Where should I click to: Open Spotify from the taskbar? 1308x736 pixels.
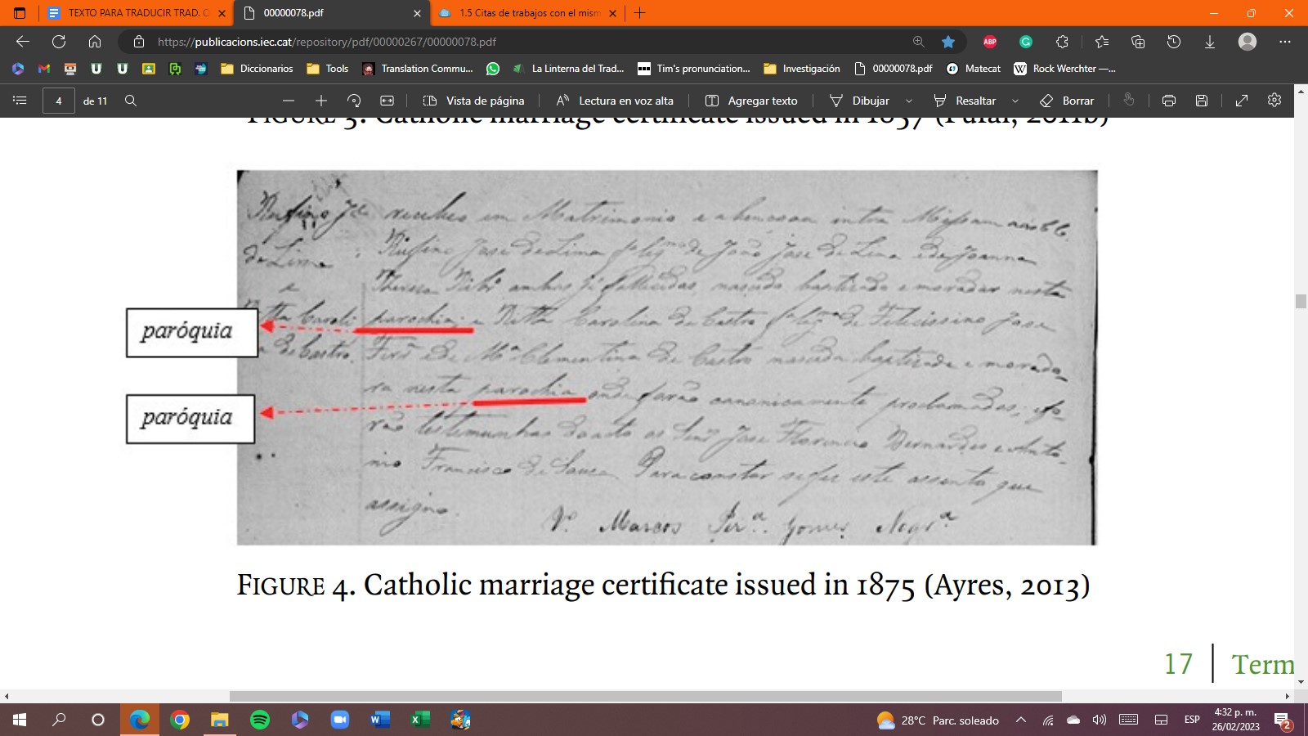(x=260, y=720)
